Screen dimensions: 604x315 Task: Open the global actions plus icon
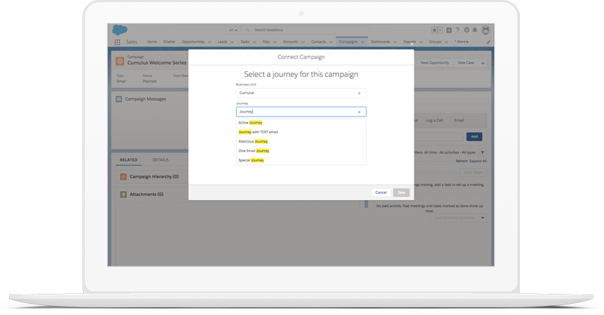pyautogui.click(x=449, y=30)
